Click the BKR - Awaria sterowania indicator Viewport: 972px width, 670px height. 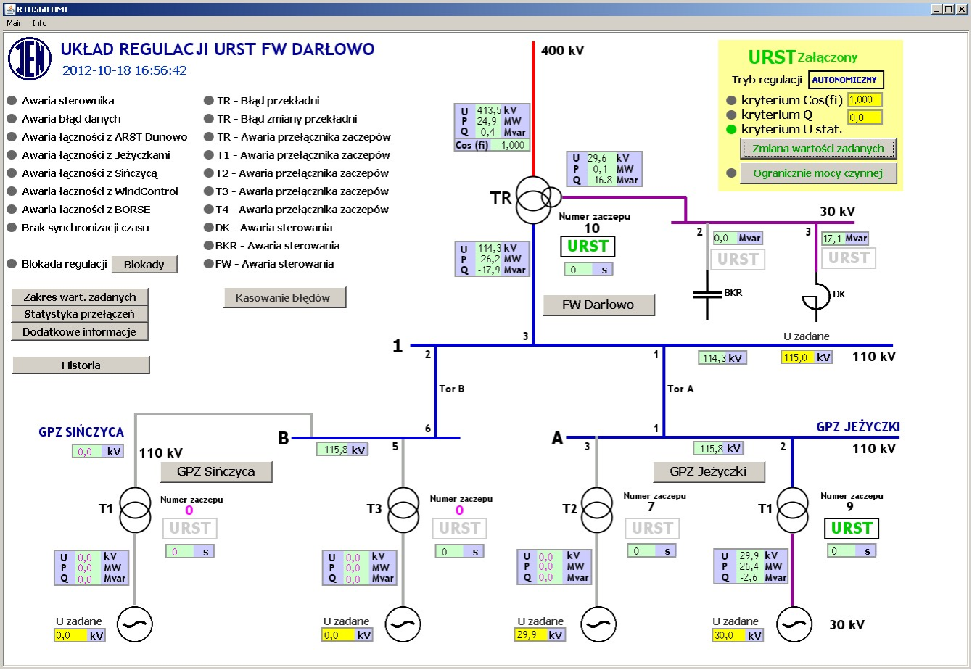pyautogui.click(x=209, y=246)
